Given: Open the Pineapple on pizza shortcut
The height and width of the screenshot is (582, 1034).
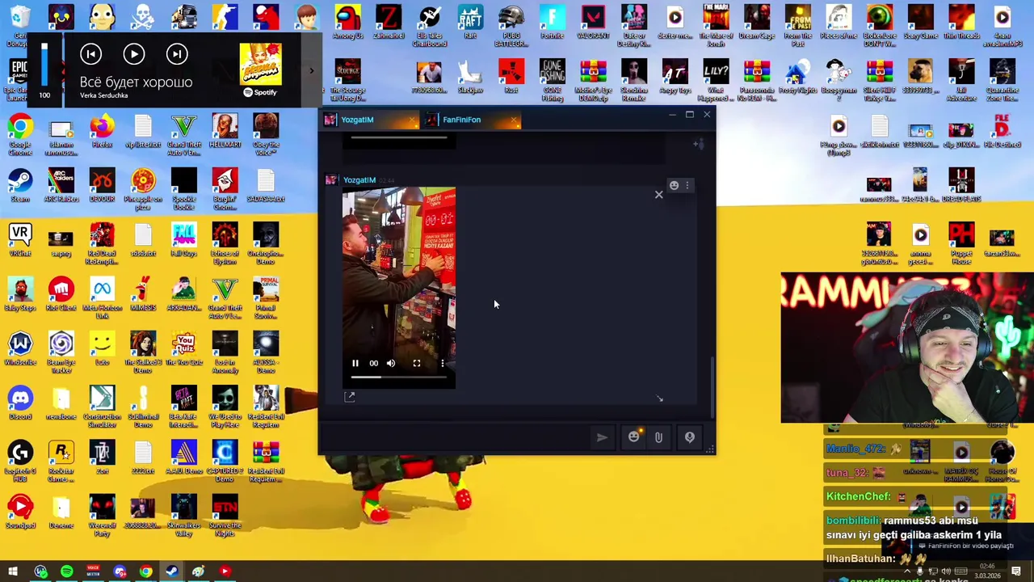Looking at the screenshot, I should [143, 190].
